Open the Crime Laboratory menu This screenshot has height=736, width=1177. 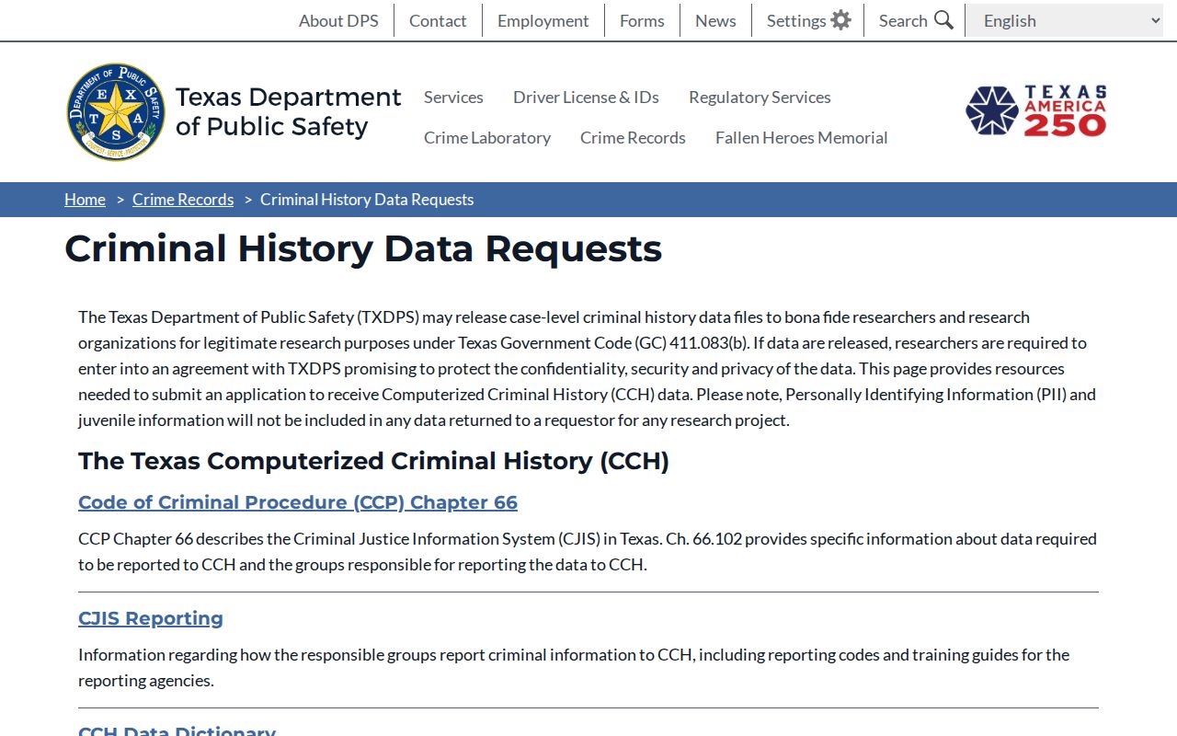(x=487, y=137)
